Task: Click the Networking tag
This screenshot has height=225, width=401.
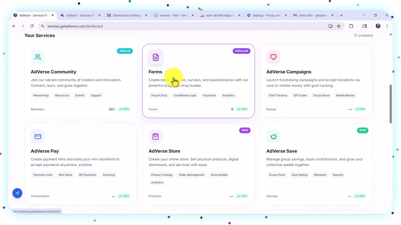Action: 41,95
